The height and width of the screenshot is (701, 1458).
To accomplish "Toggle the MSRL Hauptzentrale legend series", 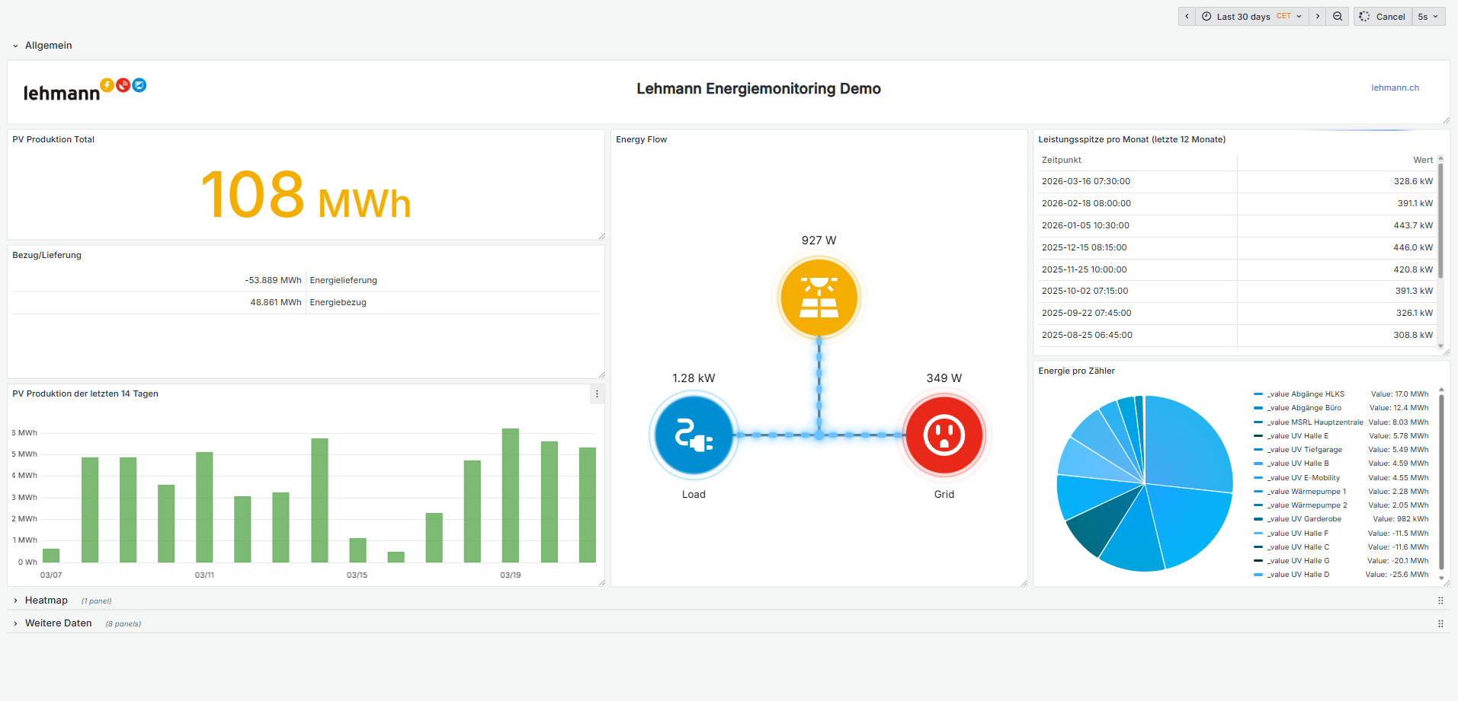I will pyautogui.click(x=1315, y=422).
